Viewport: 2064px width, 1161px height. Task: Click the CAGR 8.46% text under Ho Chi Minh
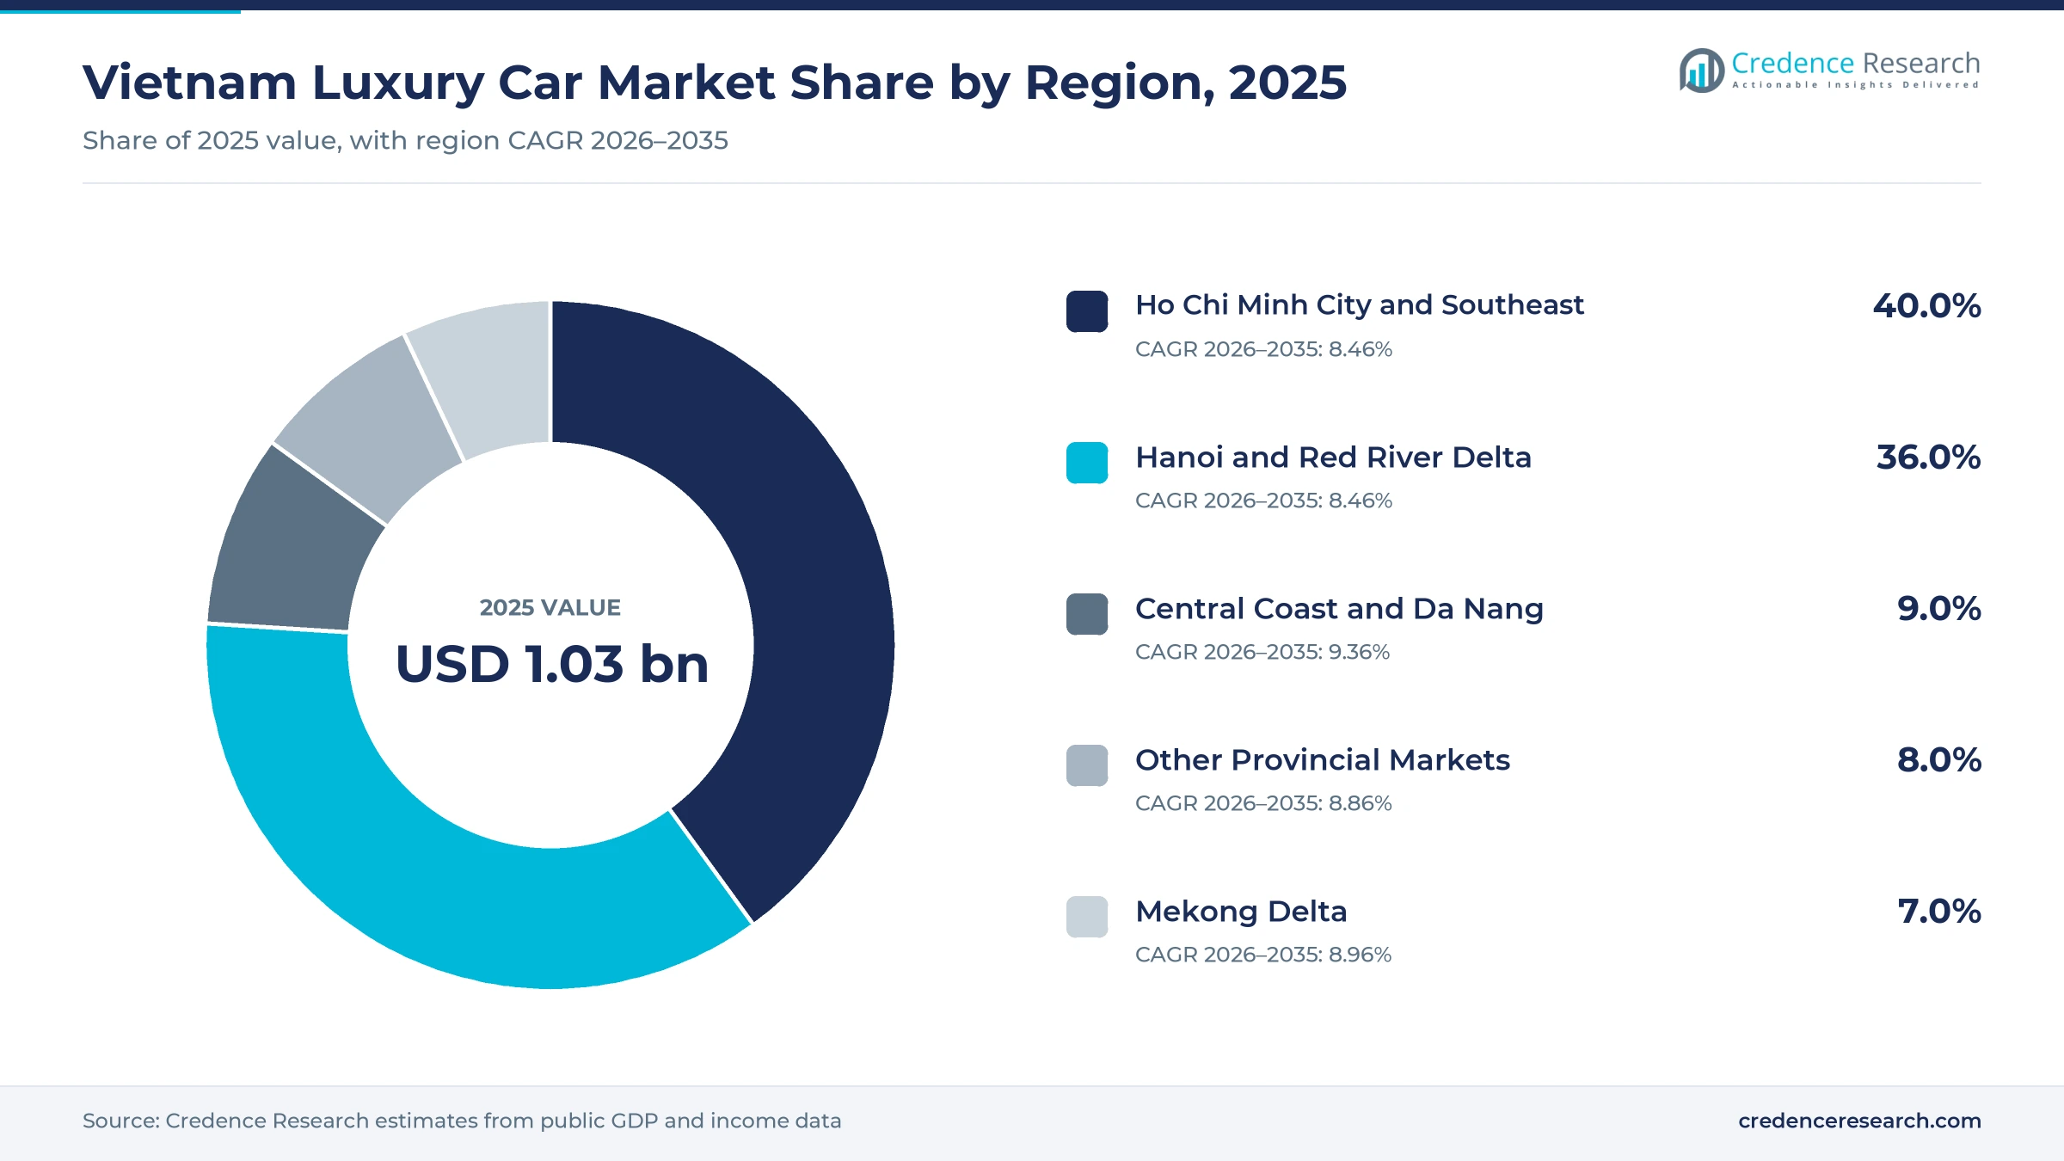(1263, 349)
